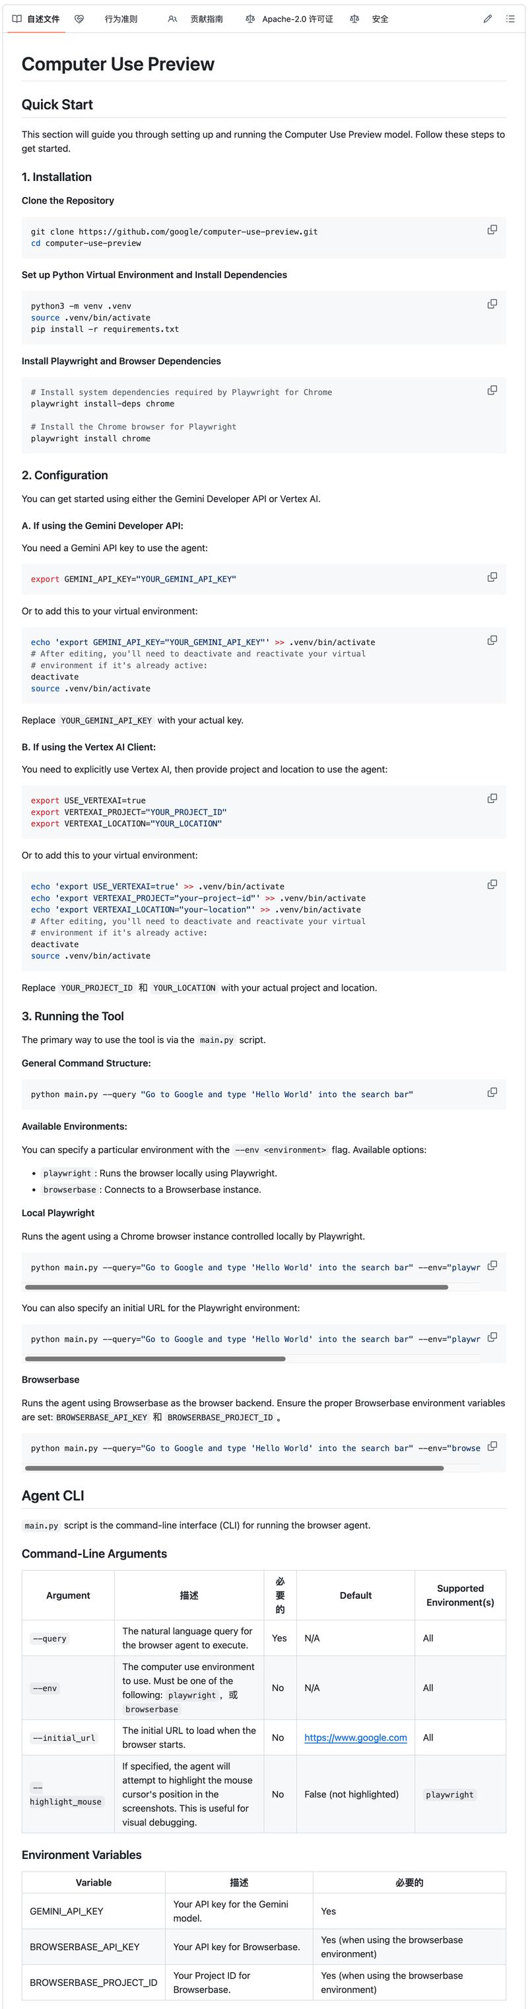Click the 2. Configuration heading

pos(65,475)
